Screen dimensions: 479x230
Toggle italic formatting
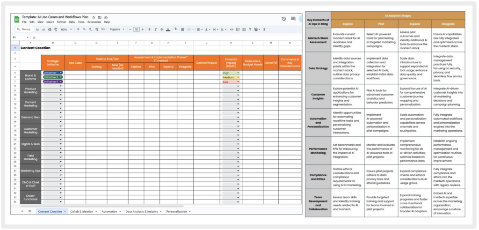155,29
